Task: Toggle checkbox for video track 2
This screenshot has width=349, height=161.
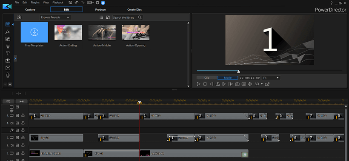Action: point(17,138)
